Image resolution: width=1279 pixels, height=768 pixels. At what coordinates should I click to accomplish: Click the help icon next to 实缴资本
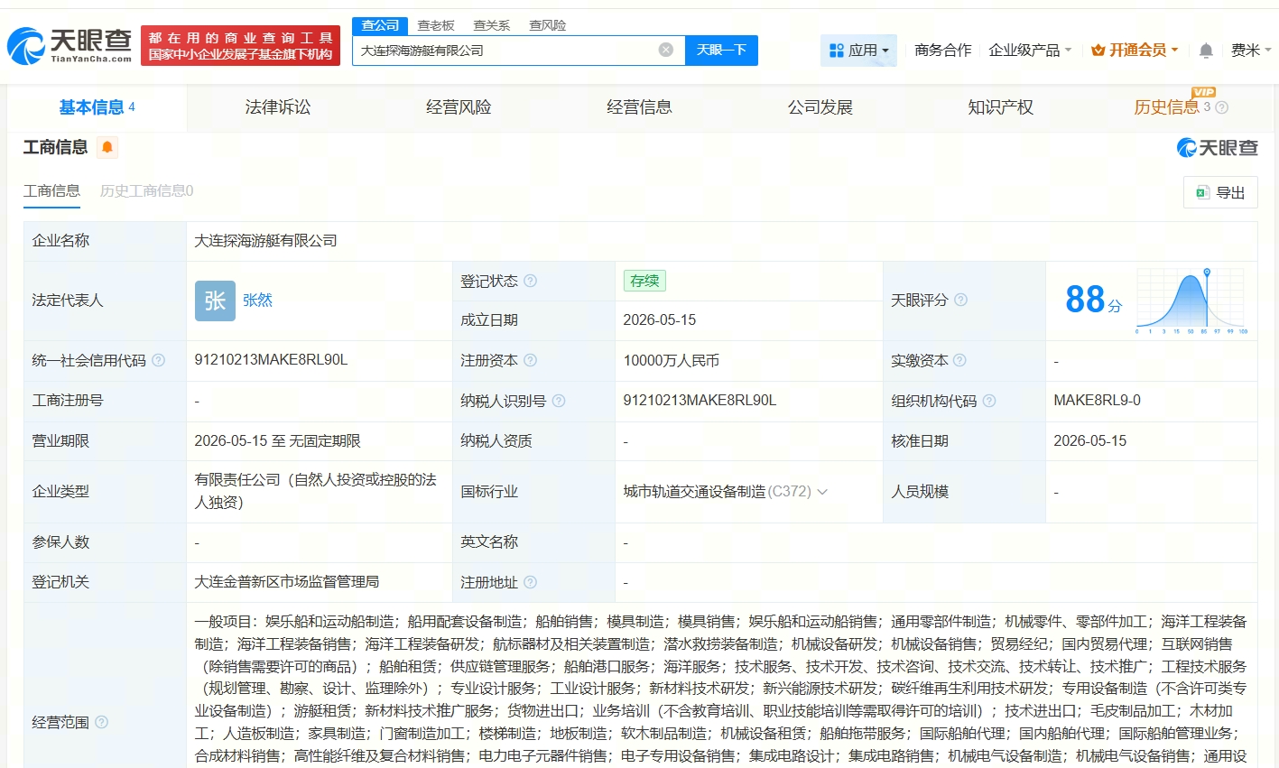point(959,360)
